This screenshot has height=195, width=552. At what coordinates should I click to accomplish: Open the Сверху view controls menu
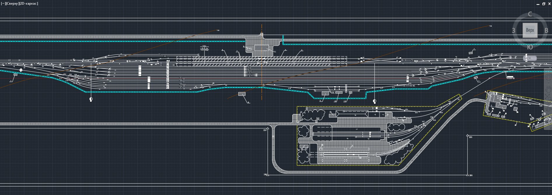(12, 3)
